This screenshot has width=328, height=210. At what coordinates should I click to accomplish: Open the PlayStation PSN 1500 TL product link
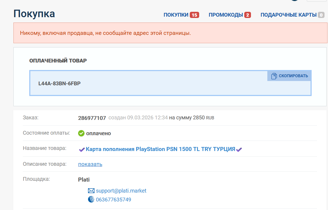(x=160, y=149)
